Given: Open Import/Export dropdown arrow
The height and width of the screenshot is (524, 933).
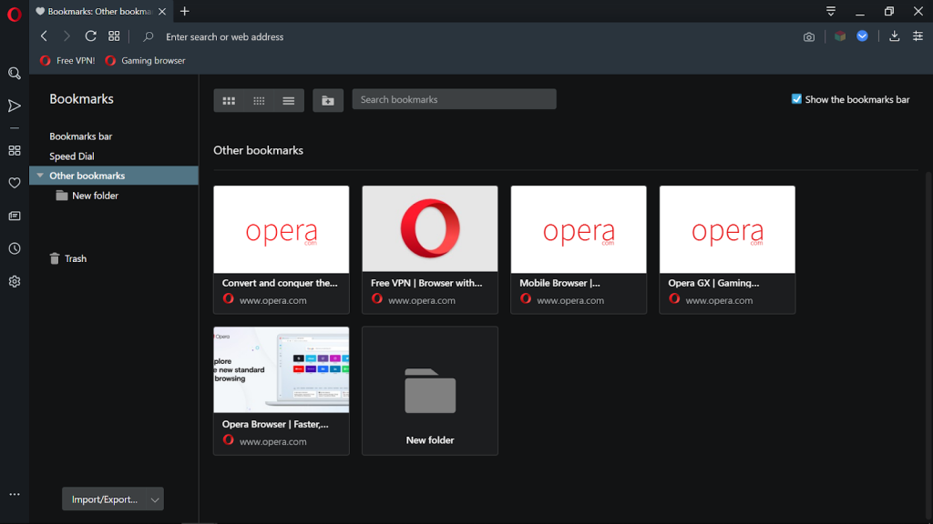Looking at the screenshot, I should coord(155,499).
